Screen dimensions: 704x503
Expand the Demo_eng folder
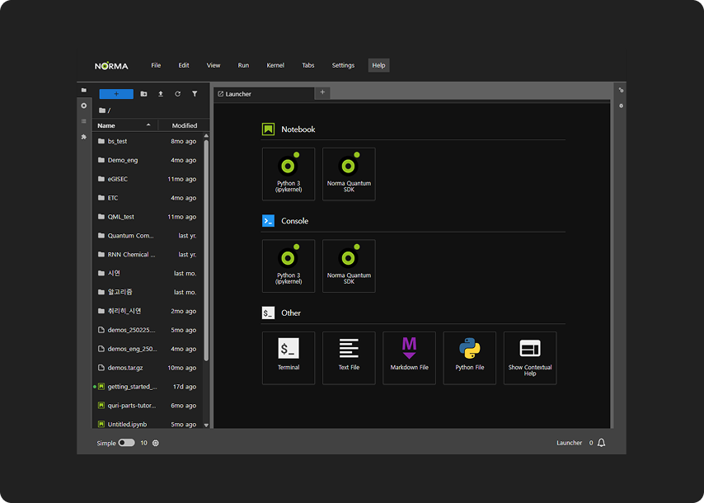(123, 160)
